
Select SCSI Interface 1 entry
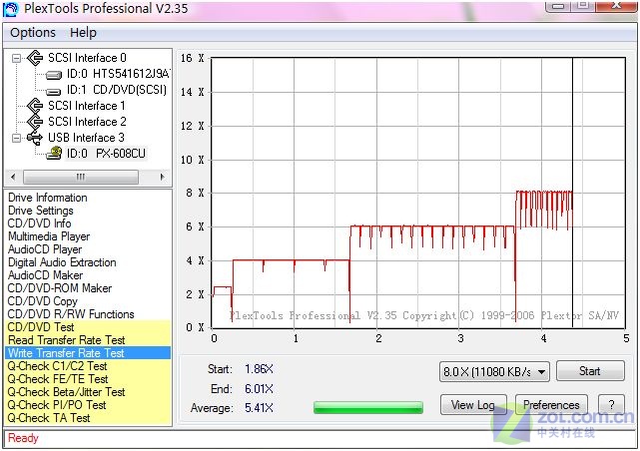(87, 106)
